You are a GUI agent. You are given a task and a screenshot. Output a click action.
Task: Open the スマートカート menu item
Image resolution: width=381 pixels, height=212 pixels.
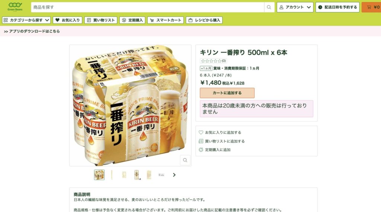166,20
